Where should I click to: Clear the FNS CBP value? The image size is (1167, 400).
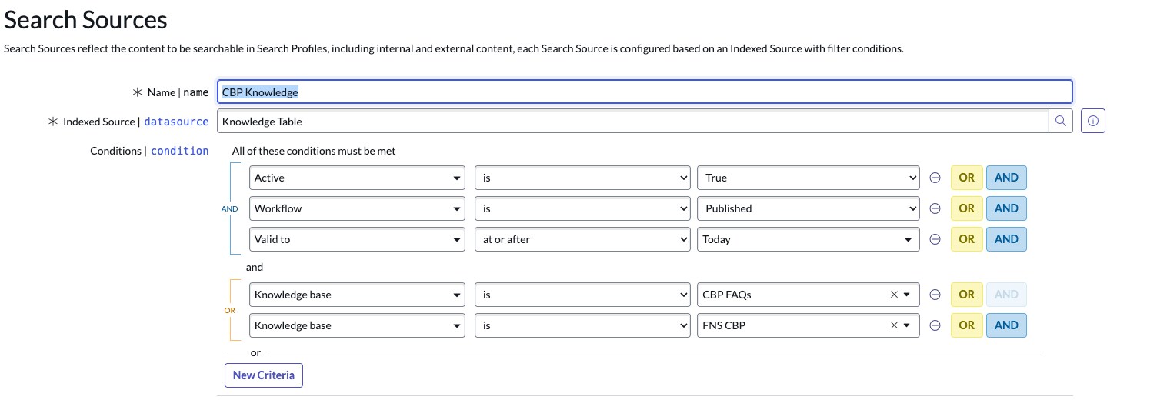(x=894, y=325)
